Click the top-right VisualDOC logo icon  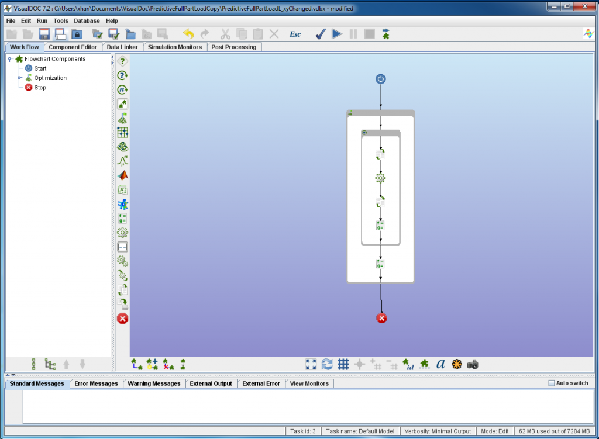click(588, 33)
